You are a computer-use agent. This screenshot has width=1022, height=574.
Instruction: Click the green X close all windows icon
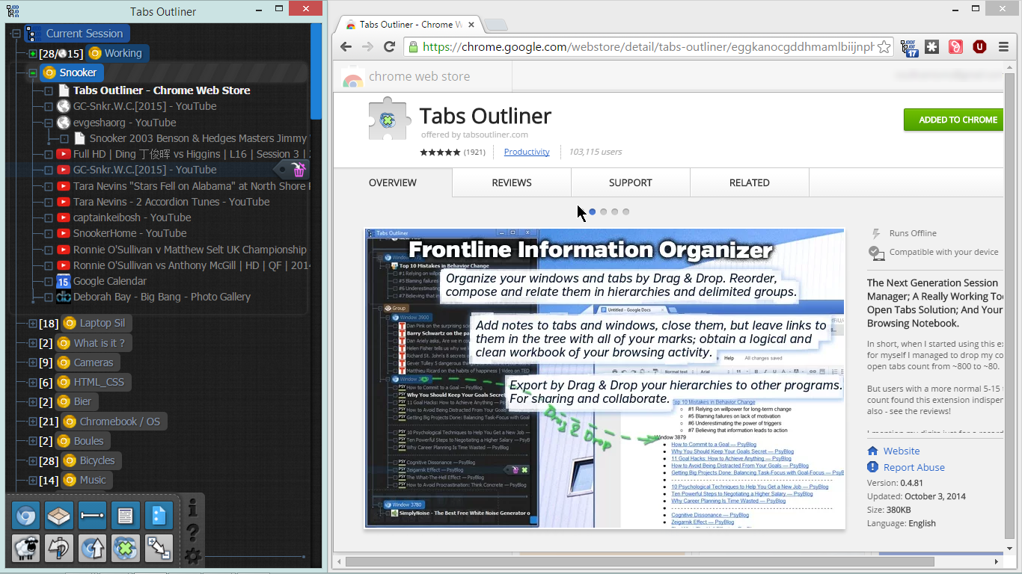click(x=126, y=549)
